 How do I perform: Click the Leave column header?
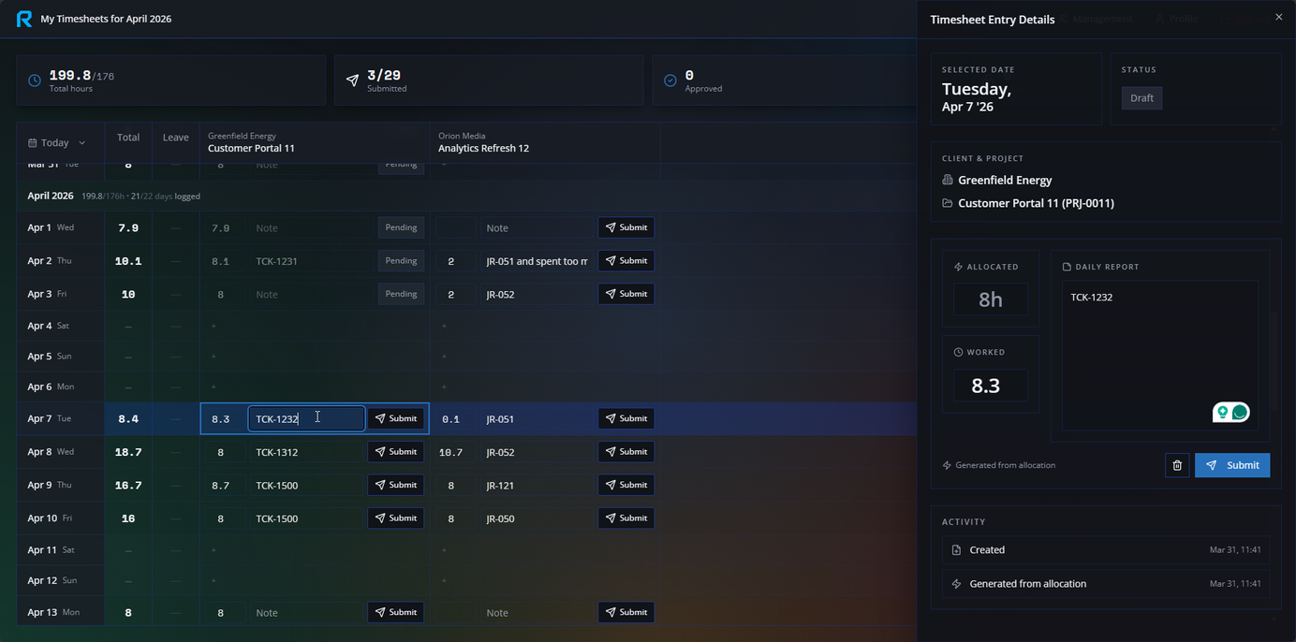(176, 138)
